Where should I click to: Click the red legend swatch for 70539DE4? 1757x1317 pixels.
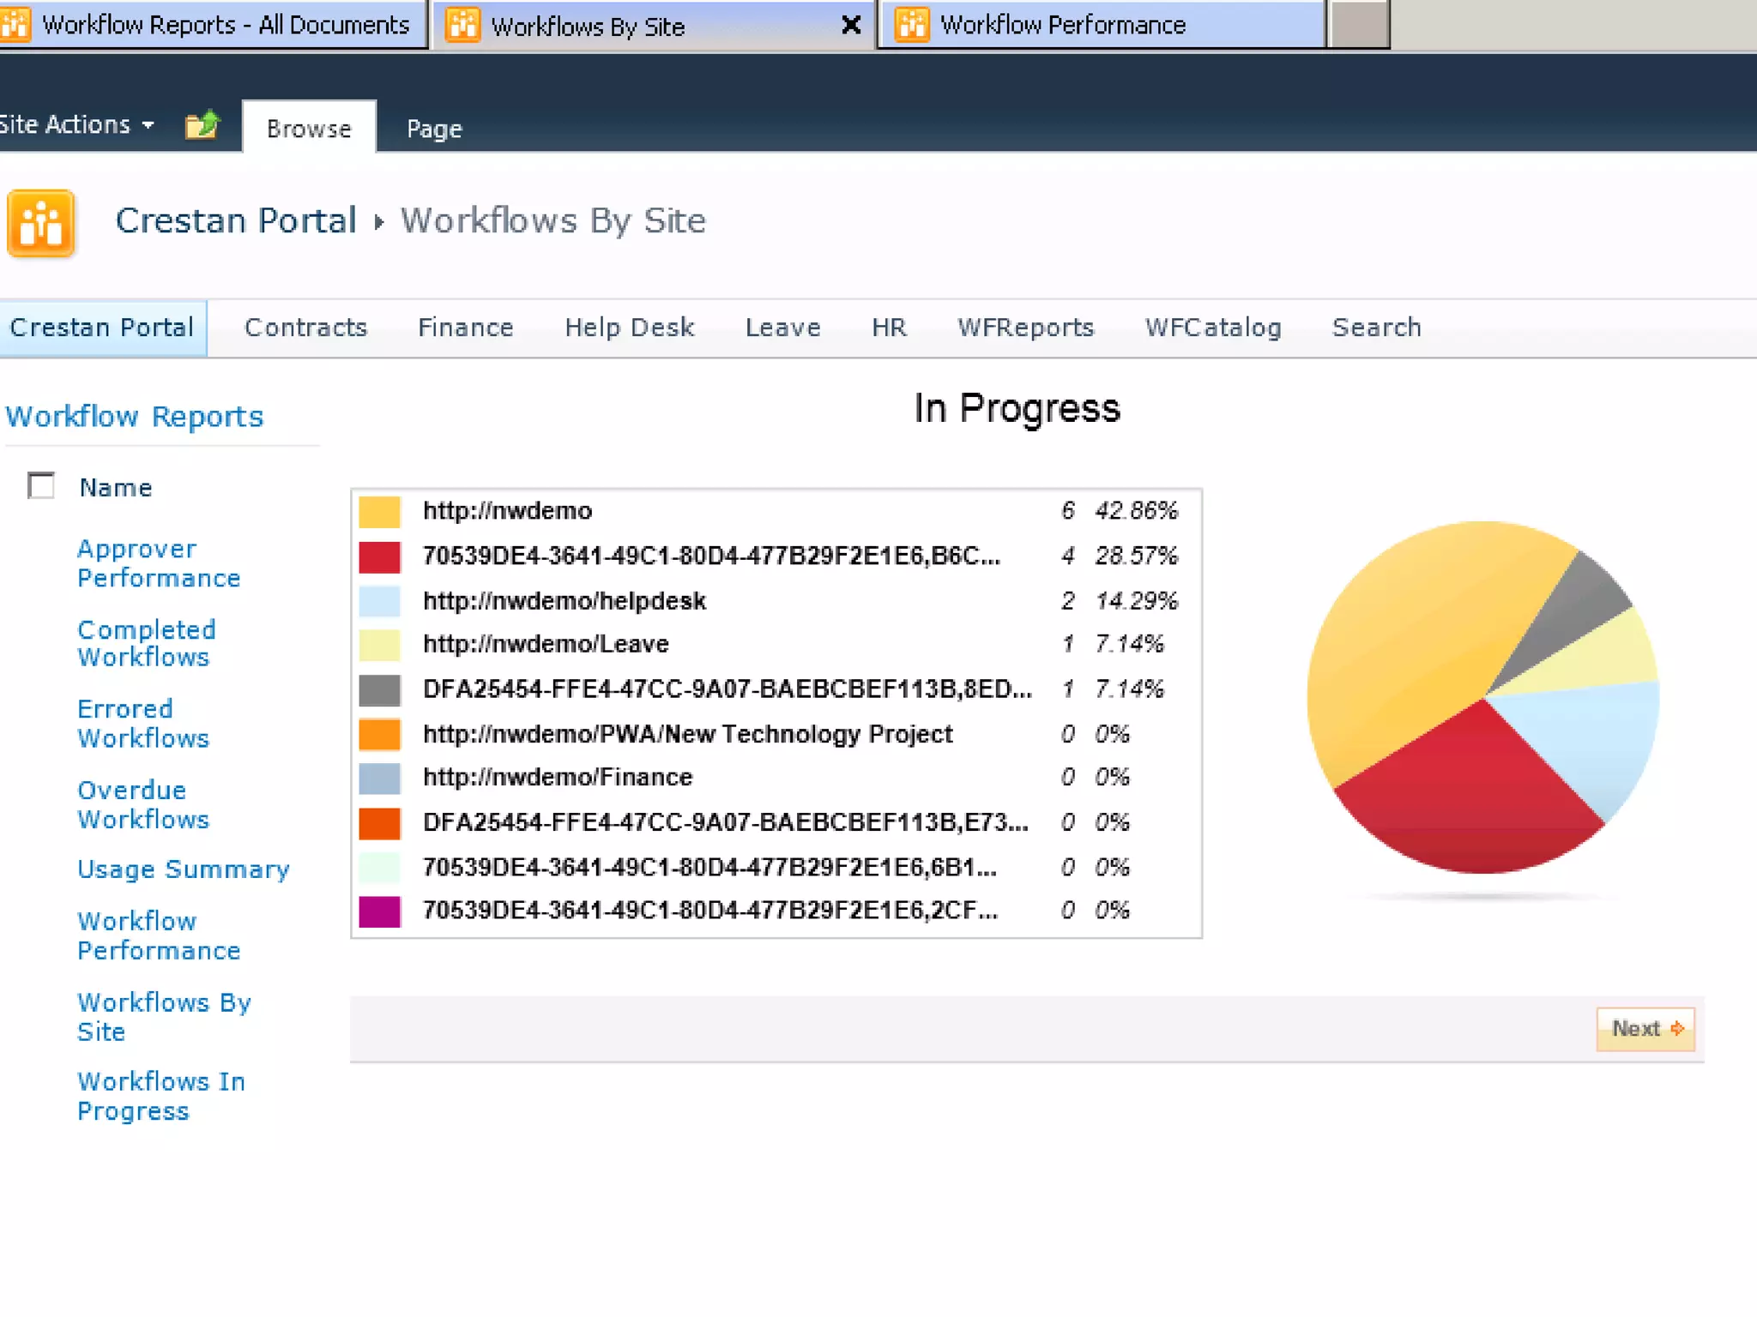point(379,556)
